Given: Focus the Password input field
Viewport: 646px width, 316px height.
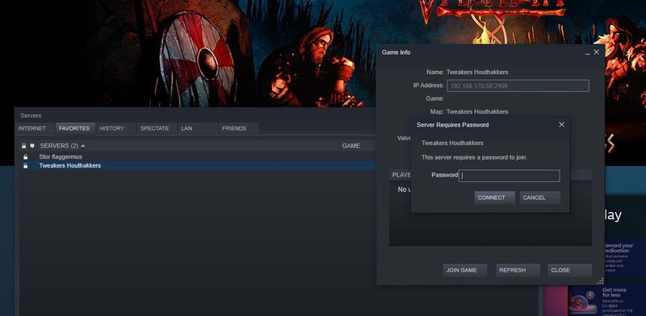Looking at the screenshot, I should [x=510, y=176].
